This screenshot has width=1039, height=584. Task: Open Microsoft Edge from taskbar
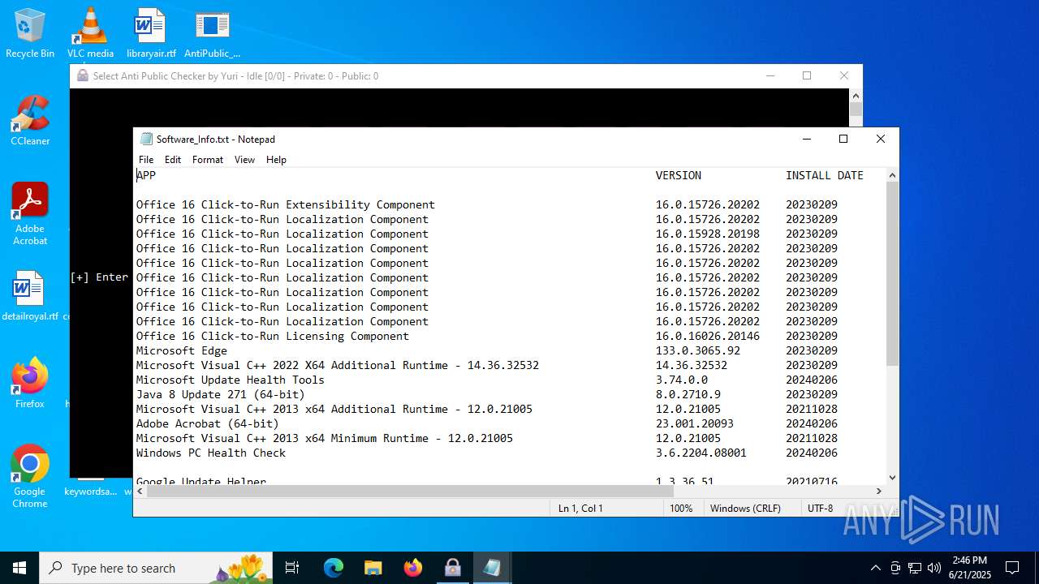pyautogui.click(x=334, y=568)
